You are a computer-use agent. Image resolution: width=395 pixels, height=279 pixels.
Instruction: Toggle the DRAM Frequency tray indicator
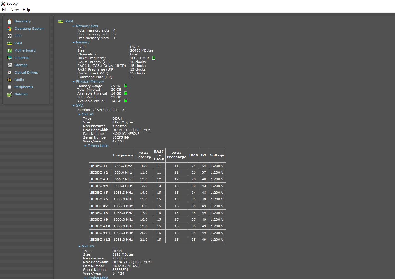[154, 58]
